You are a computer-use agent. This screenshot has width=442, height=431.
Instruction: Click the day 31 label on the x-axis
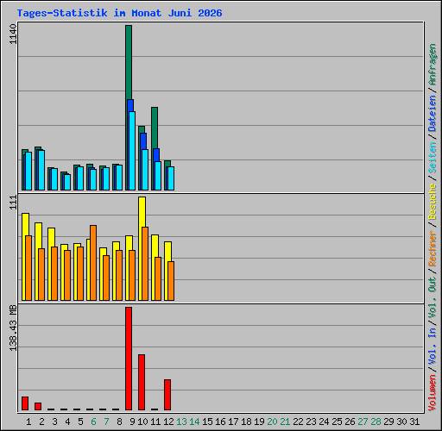414,422
